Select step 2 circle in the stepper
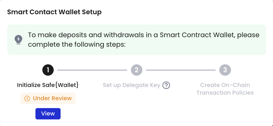 tap(136, 70)
